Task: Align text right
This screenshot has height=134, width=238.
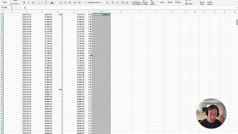Action: (x=70, y=3)
